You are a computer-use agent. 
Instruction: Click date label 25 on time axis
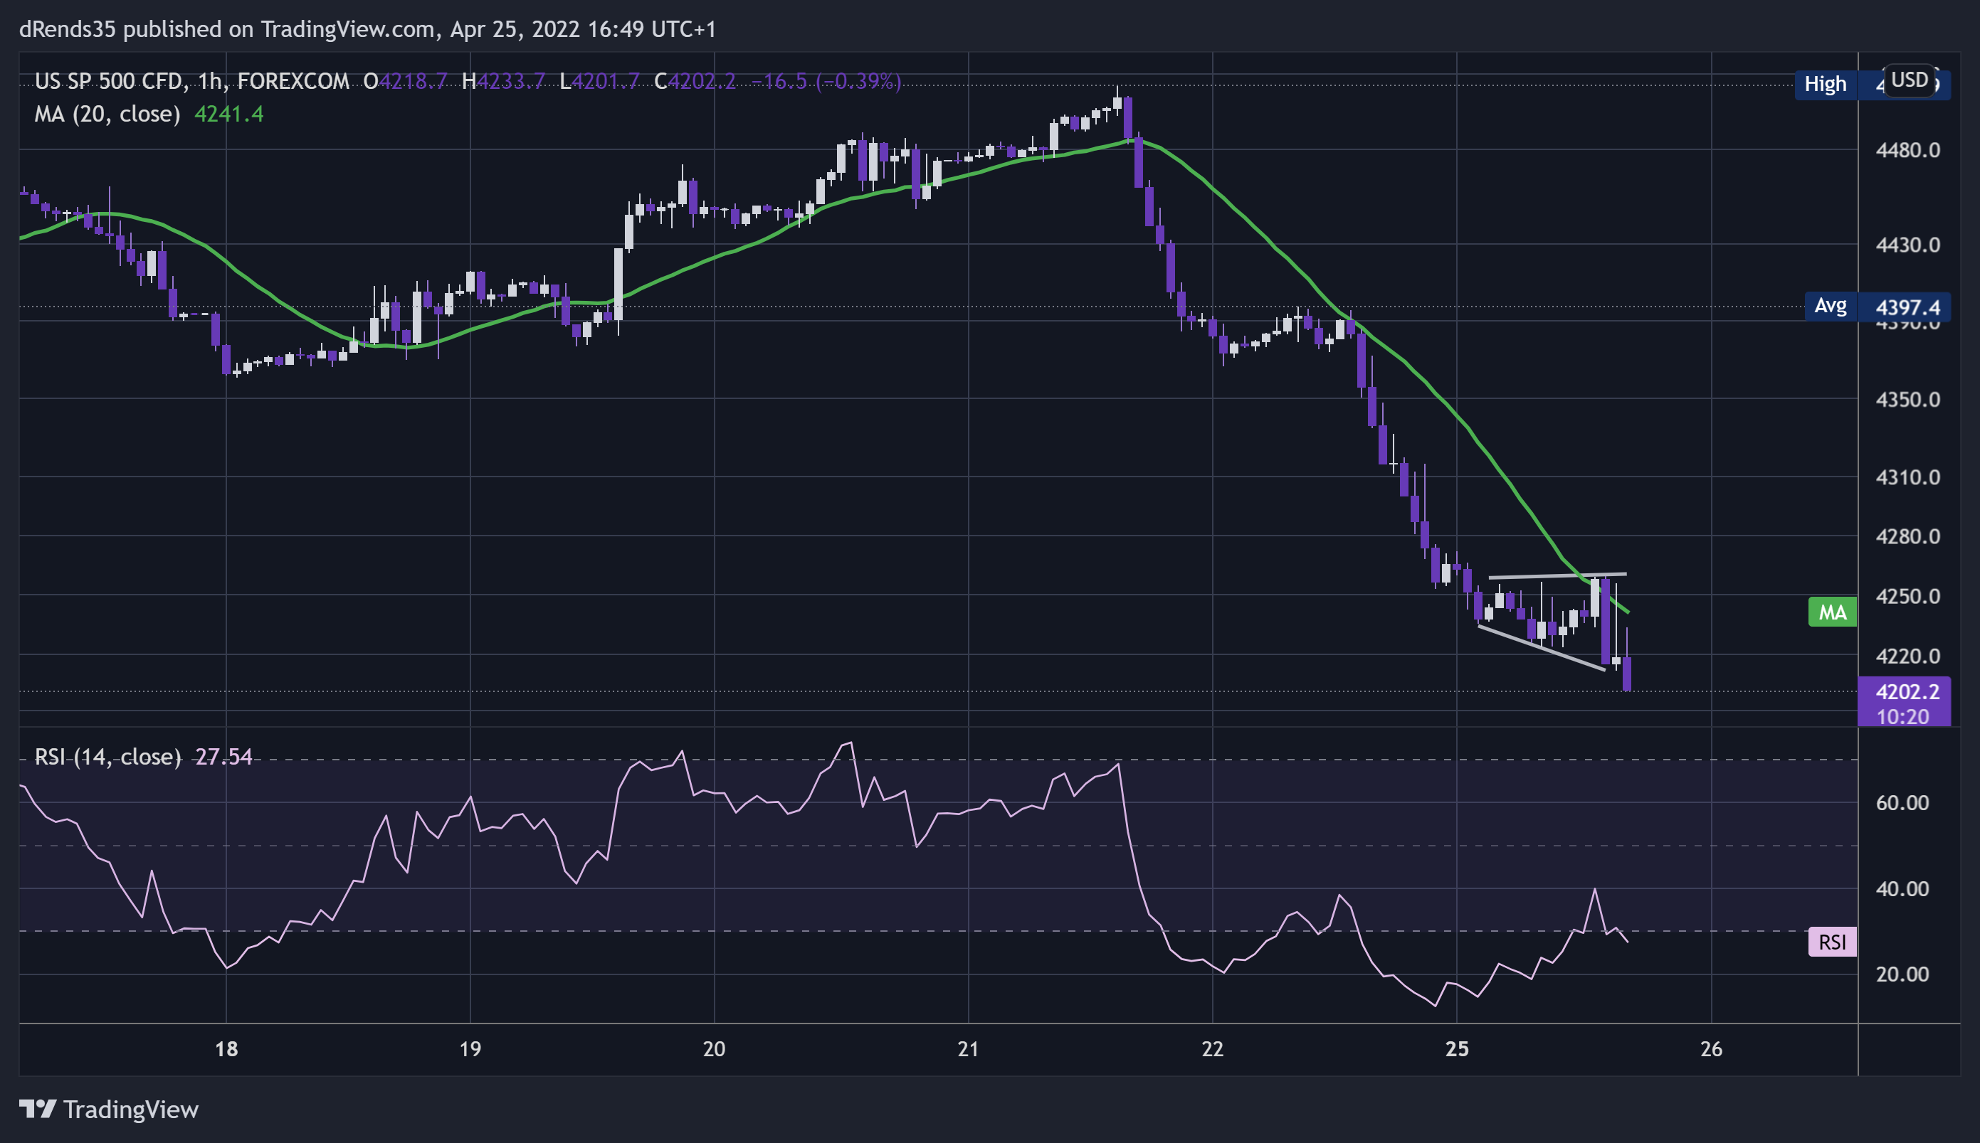coord(1457,1049)
